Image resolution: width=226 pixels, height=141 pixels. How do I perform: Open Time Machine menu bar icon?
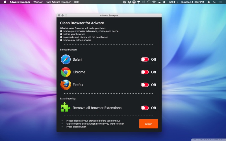(x=149, y=2)
